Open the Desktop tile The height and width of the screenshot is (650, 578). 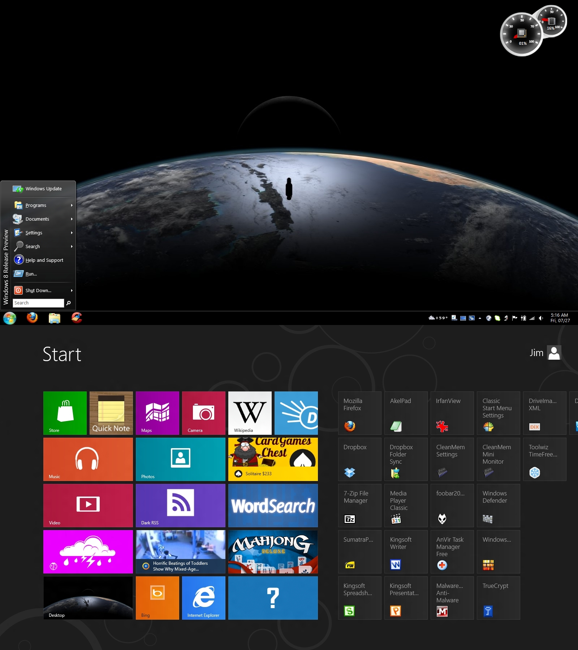pos(88,598)
